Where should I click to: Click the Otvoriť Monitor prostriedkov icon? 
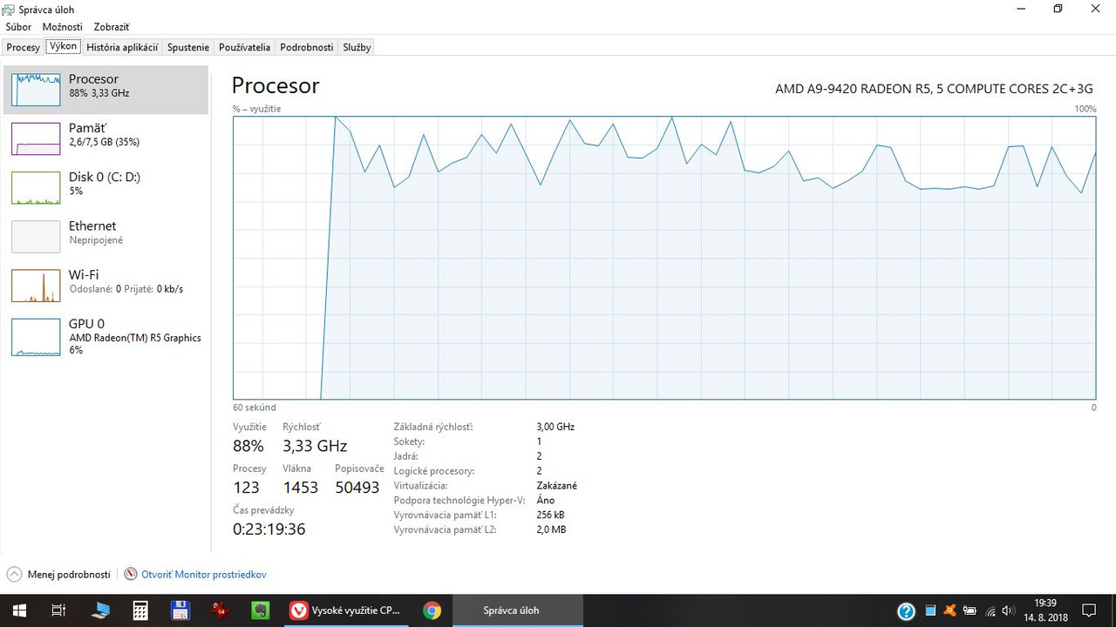(x=131, y=575)
